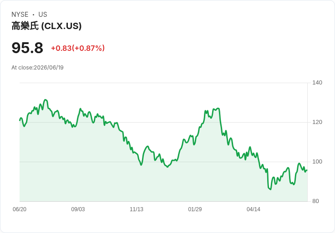335x233 pixels.
Task: Click the +0.83(+0.87%) price change
Action: 78,48
